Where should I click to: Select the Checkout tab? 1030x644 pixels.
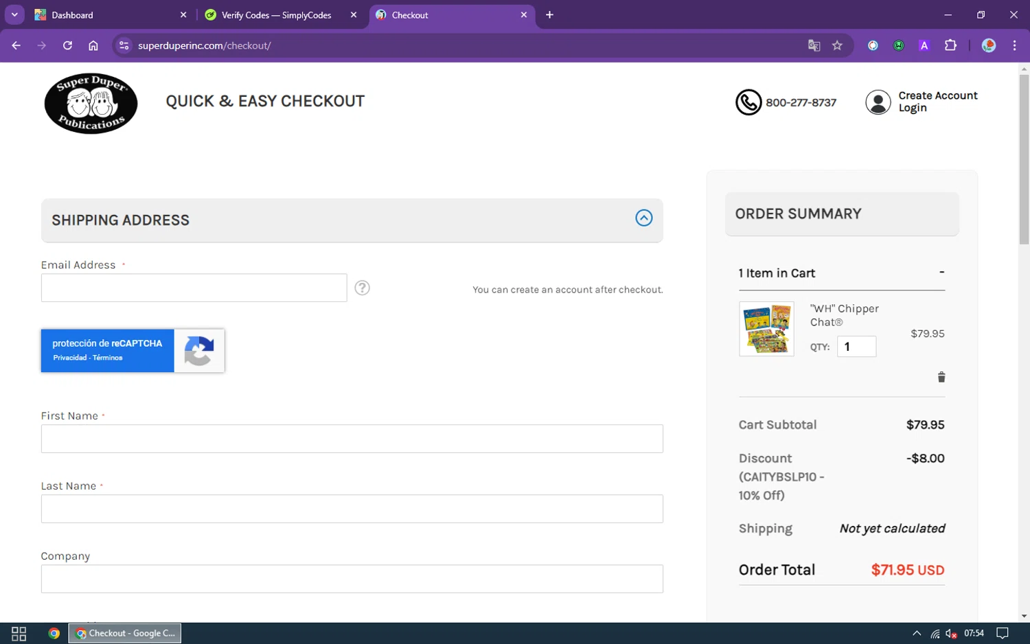(452, 14)
